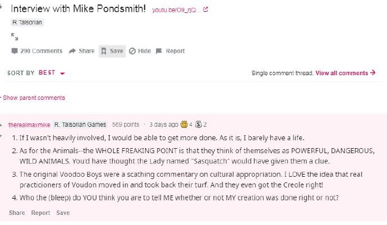The width and height of the screenshot is (387, 225).
Task: Open the post title Interview with Mike Pondsmith
Action: point(79,9)
